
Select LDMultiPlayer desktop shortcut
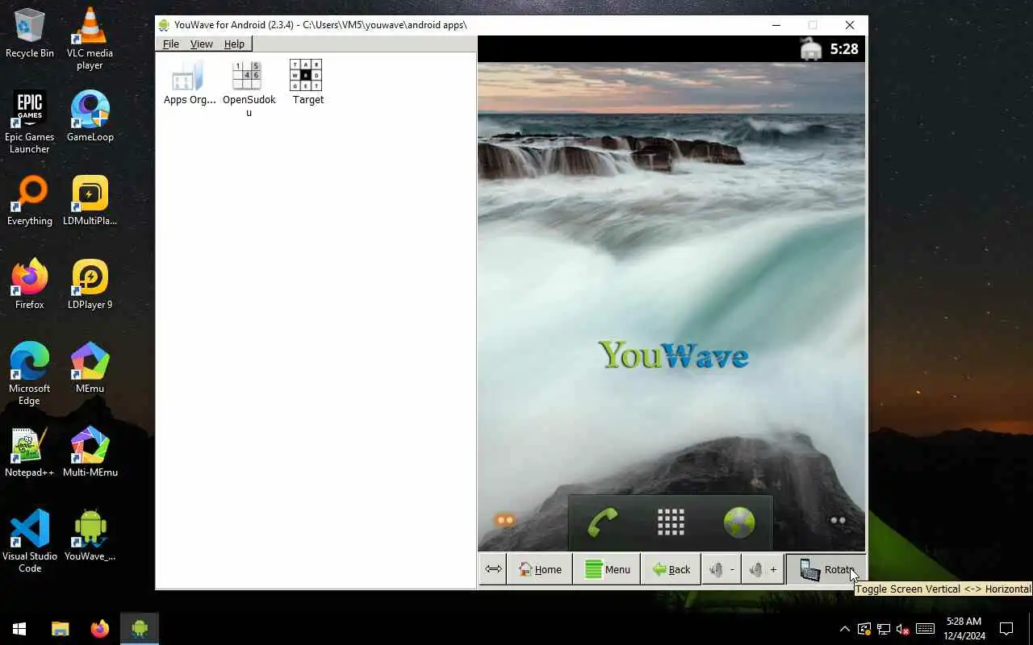point(90,201)
